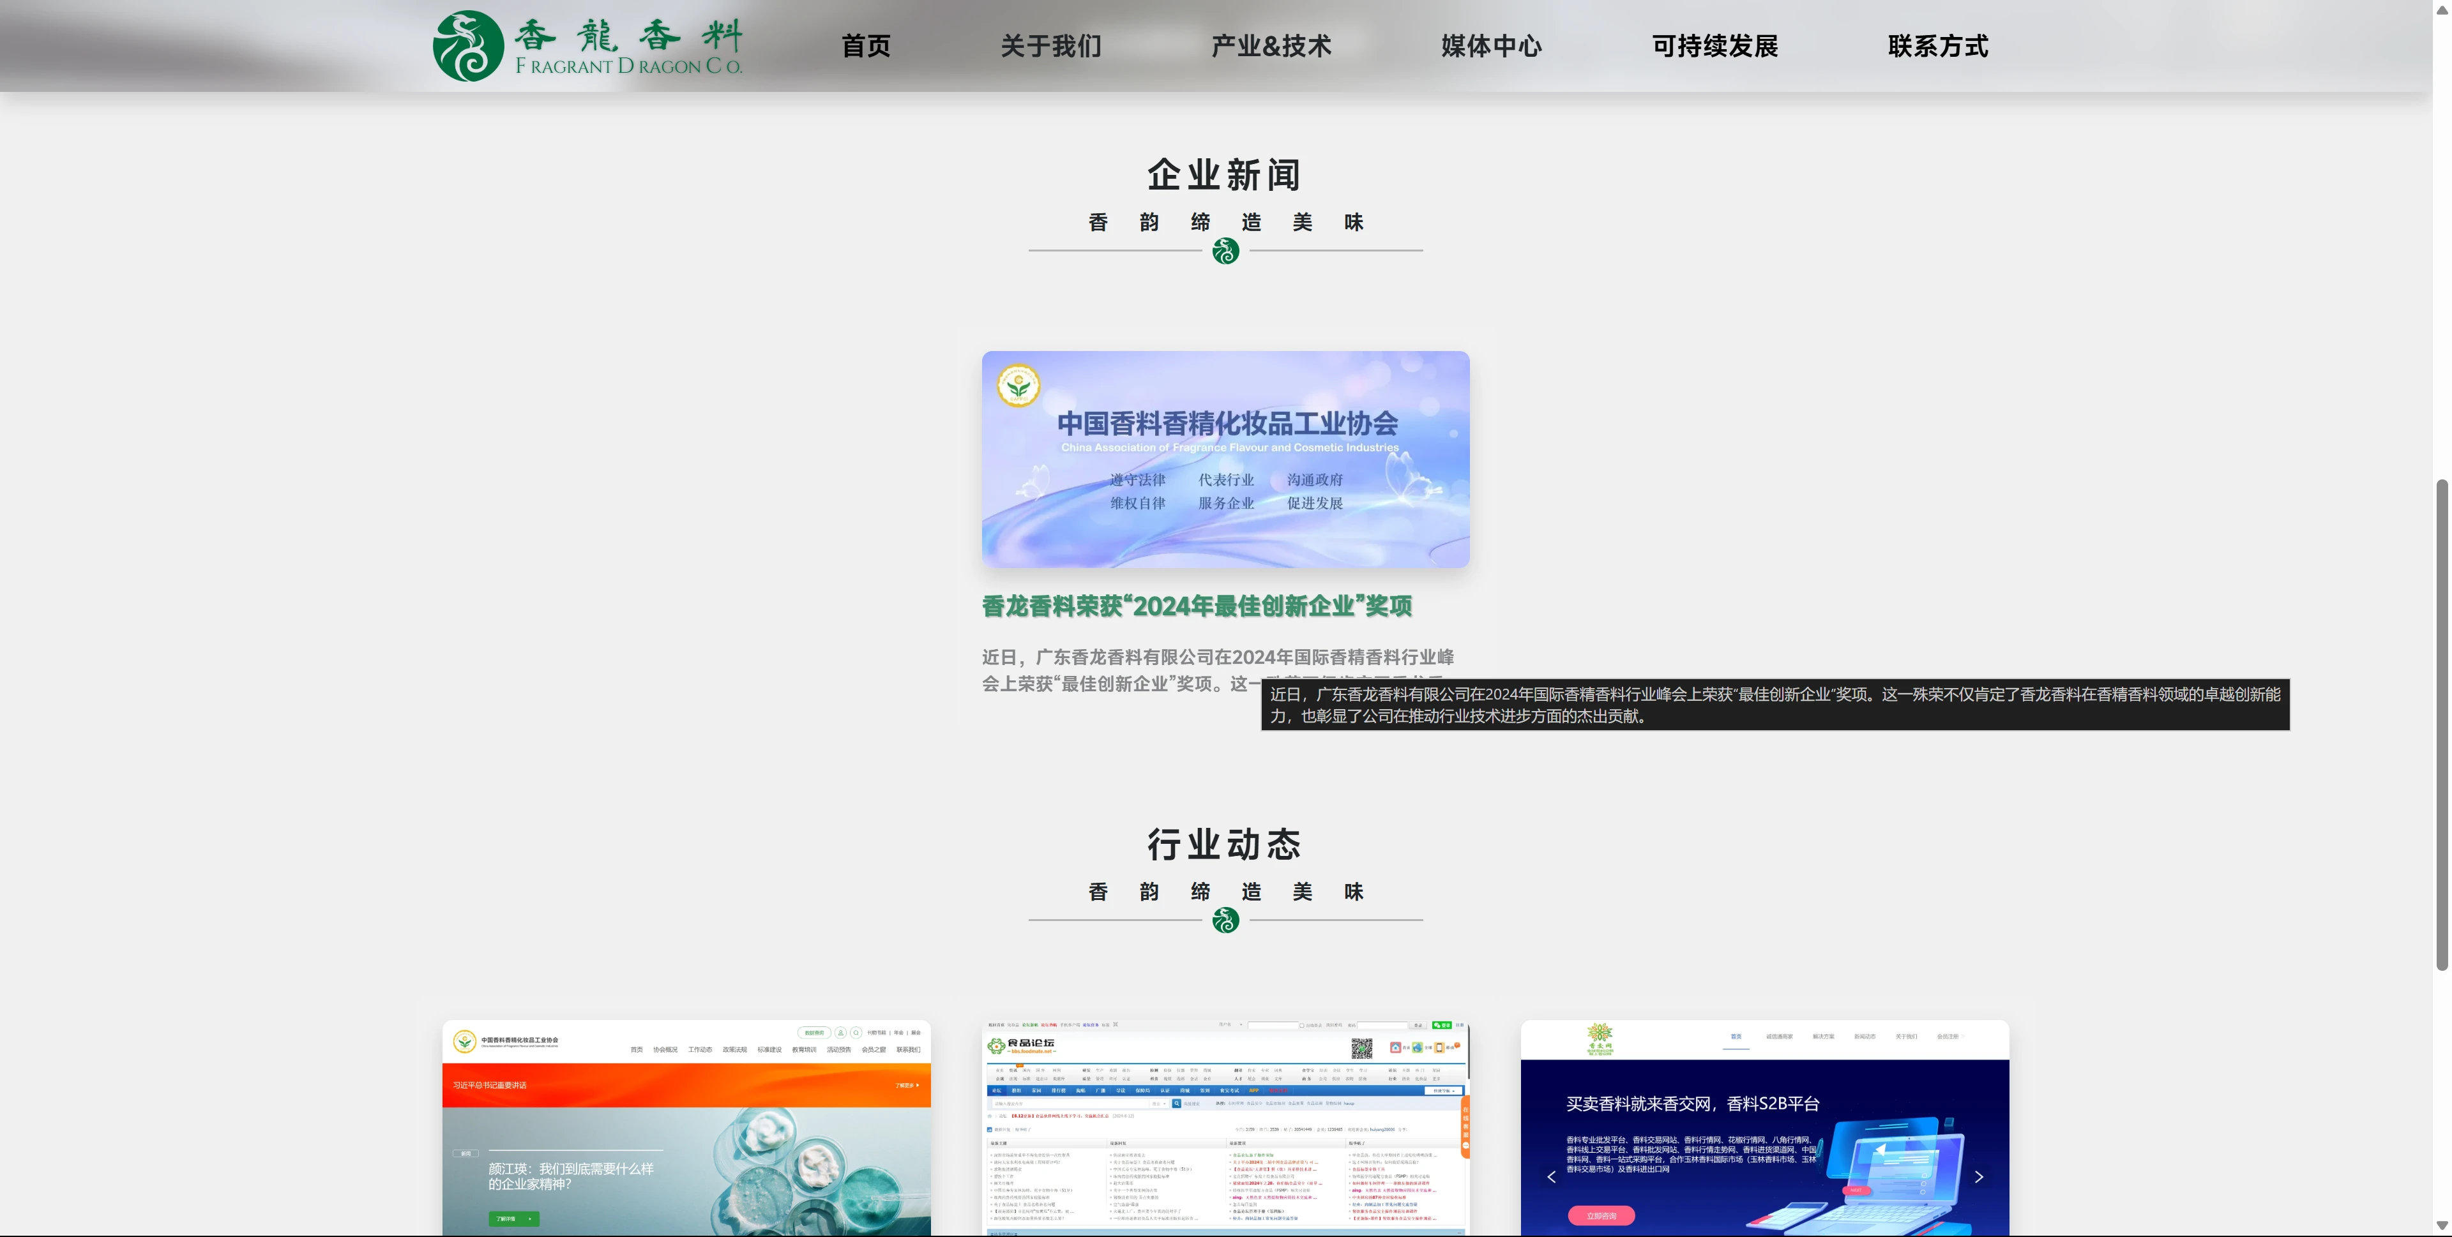
Task: Click the next arrow on 香交网 slide
Action: pyautogui.click(x=1979, y=1177)
